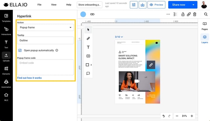The width and height of the screenshot is (210, 121).
Task: Click the 31% zoom level value
Action: point(184,116)
